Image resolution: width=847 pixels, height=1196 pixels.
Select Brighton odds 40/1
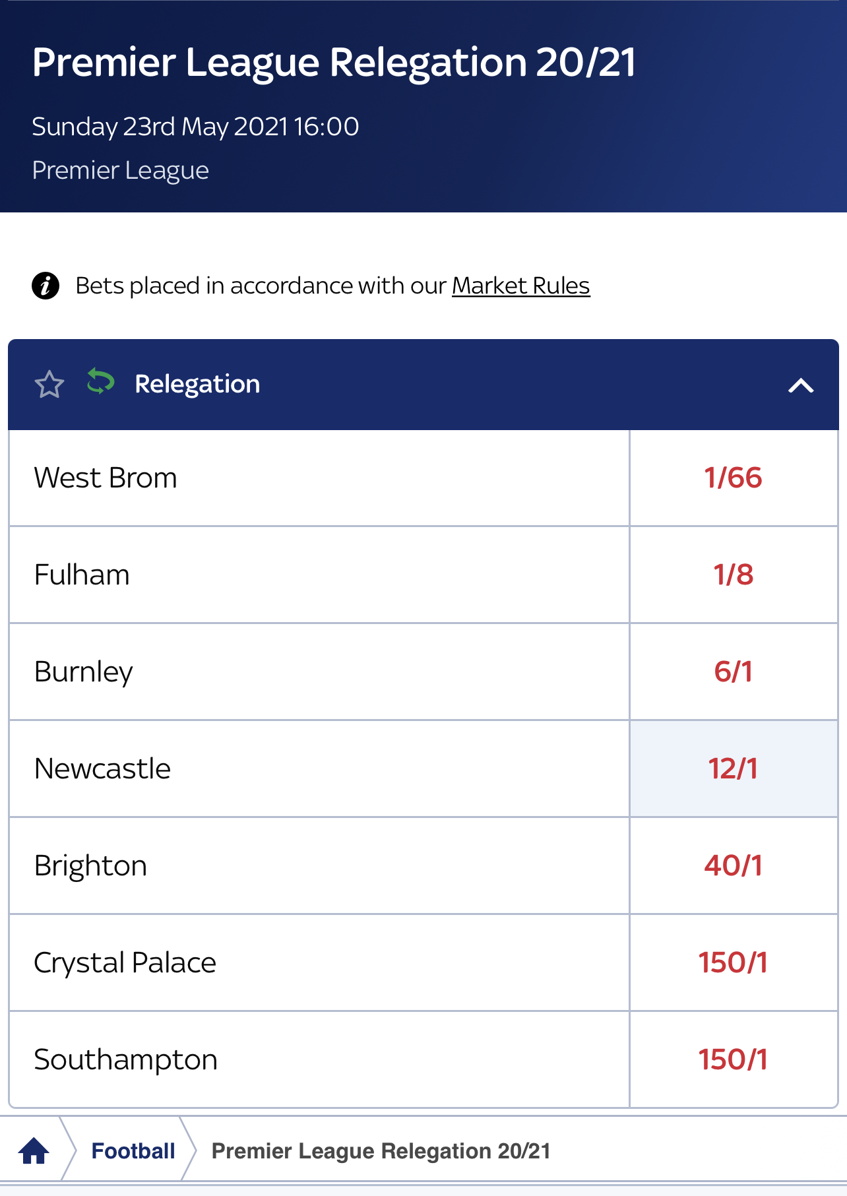tap(734, 866)
